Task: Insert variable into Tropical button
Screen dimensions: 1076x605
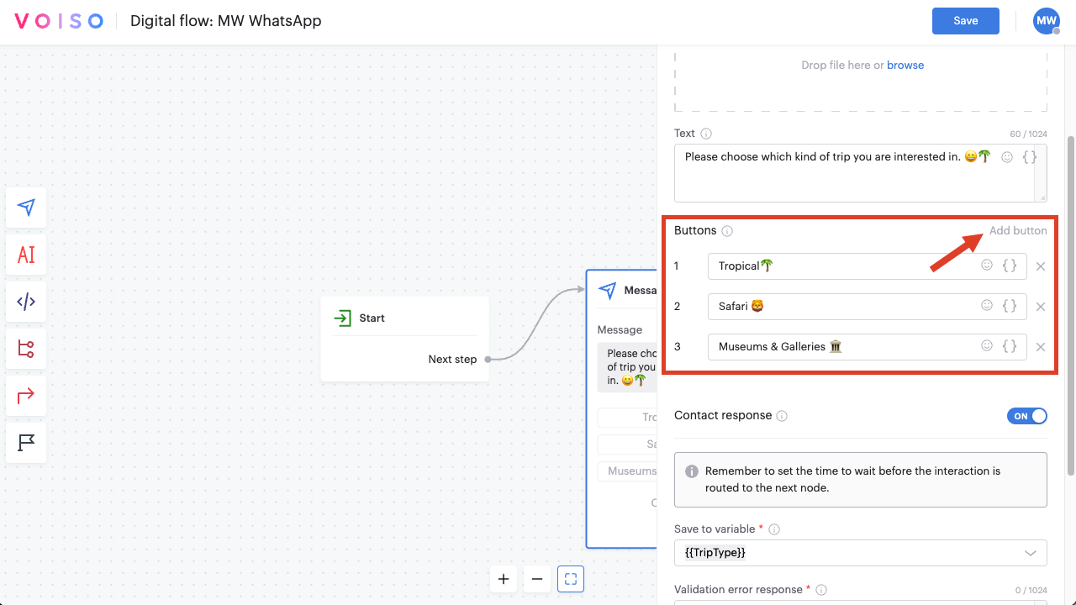Action: (1010, 265)
